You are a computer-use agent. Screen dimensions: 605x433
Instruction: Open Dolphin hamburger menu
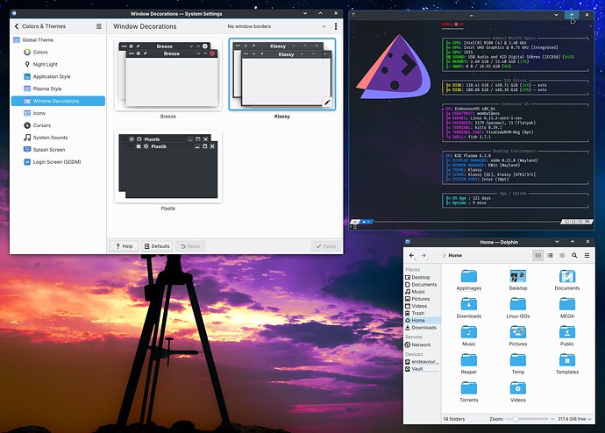coord(587,255)
